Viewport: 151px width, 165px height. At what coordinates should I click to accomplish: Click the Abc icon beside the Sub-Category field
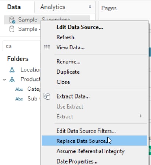(19, 99)
